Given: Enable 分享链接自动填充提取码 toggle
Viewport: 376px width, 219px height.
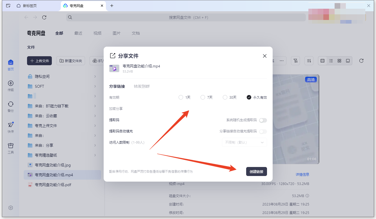Looking at the screenshot, I should [x=263, y=131].
